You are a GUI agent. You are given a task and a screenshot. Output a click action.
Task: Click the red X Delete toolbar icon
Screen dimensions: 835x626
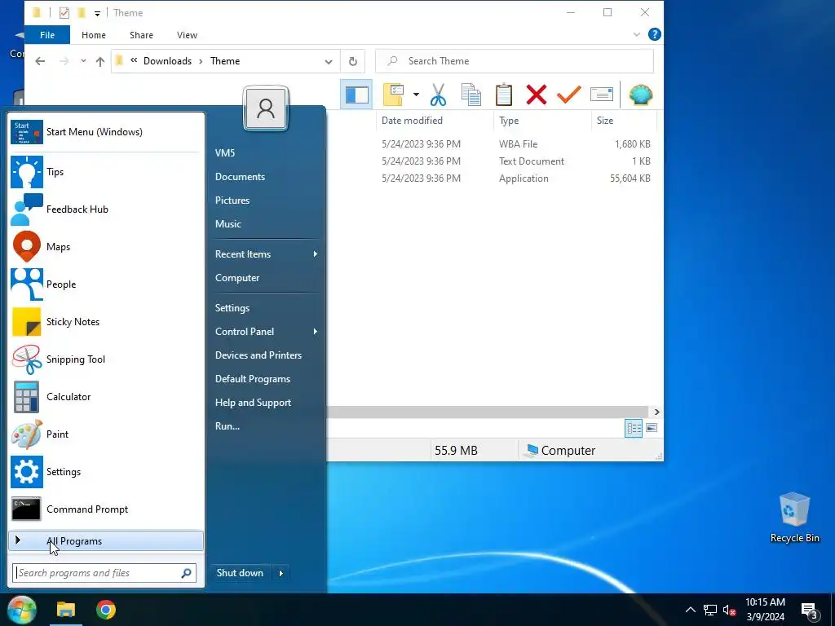click(537, 95)
